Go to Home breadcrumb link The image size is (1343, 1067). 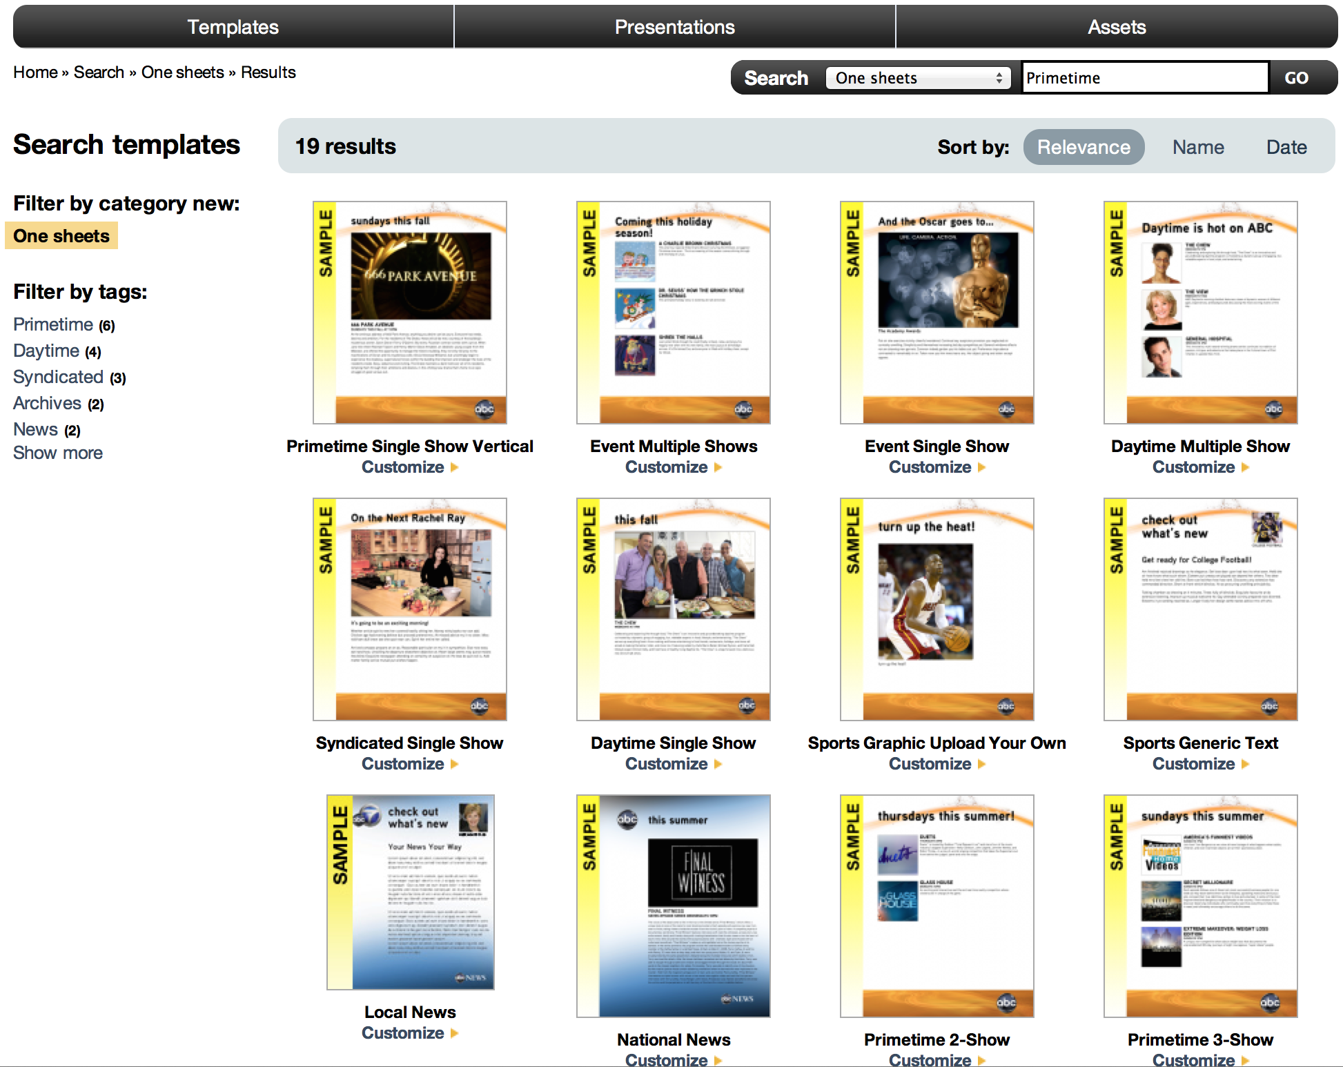point(35,72)
